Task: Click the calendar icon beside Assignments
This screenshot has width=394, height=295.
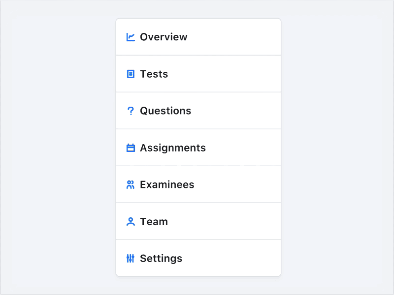Action: [x=131, y=148]
